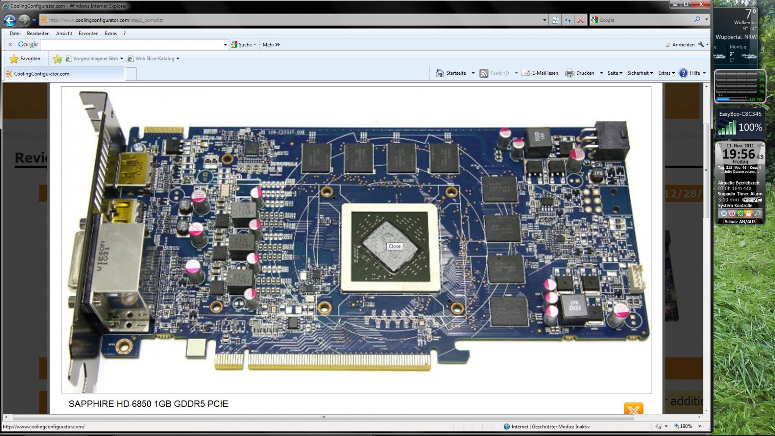Click the Close button over the GPU image
Screen dimensions: 775x436
(x=394, y=246)
